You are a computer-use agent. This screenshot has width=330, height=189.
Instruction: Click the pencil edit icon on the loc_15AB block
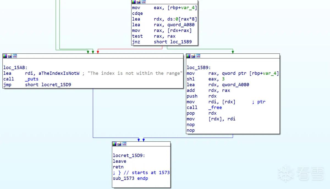(10, 56)
